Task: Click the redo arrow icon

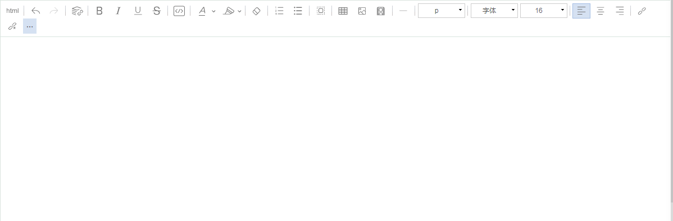Action: tap(54, 11)
